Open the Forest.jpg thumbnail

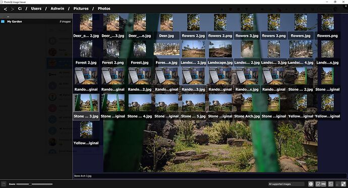pyautogui.click(x=140, y=53)
